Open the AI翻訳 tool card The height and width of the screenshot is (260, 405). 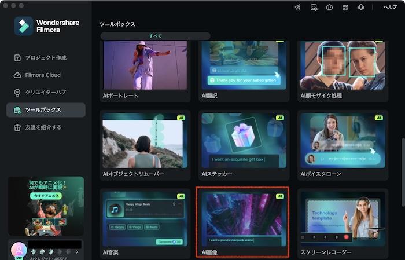244,70
